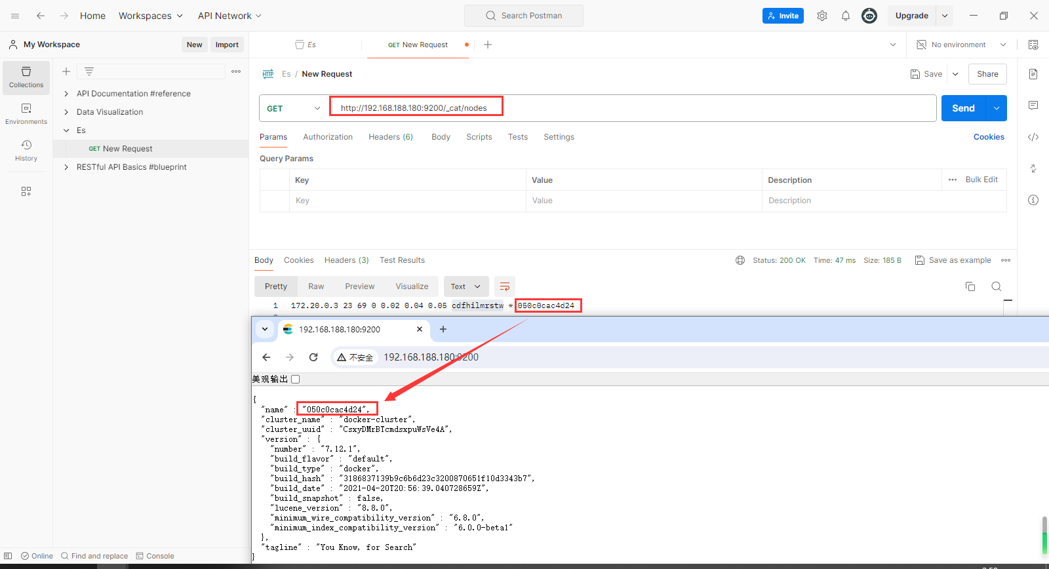
Task: Create a new collection with plus icon
Action: [66, 71]
